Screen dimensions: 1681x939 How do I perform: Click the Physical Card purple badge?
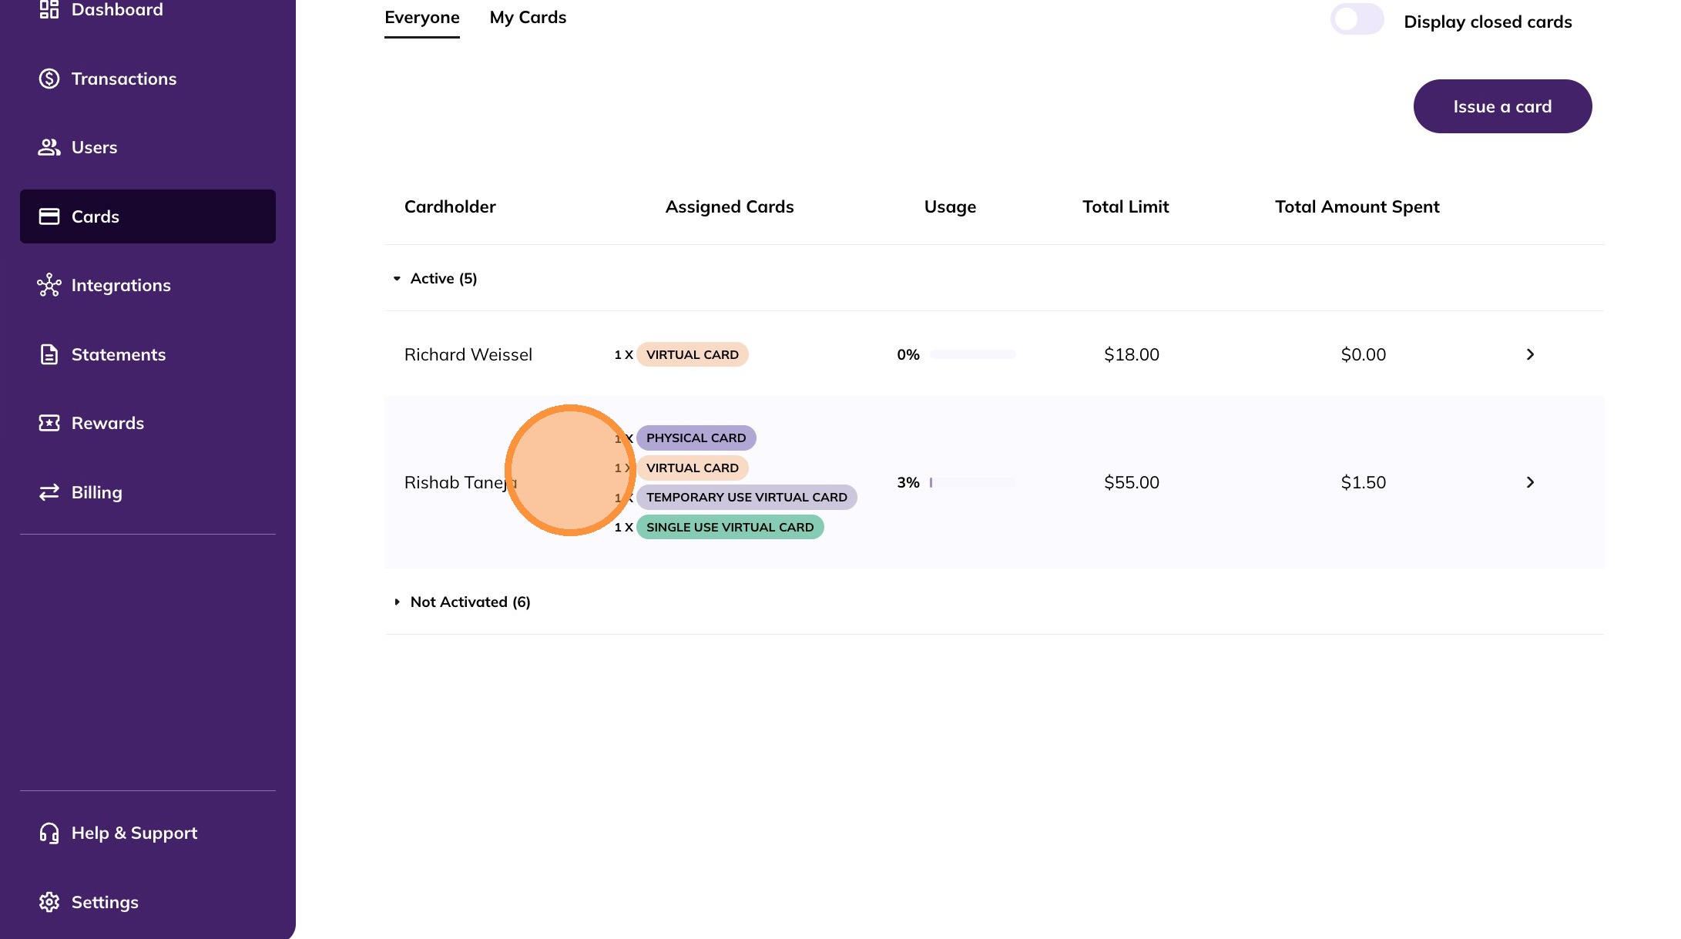(x=696, y=438)
